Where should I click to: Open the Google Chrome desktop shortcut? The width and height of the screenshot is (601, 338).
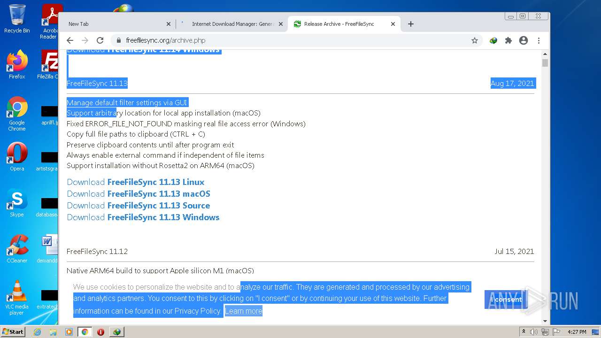[x=17, y=114]
